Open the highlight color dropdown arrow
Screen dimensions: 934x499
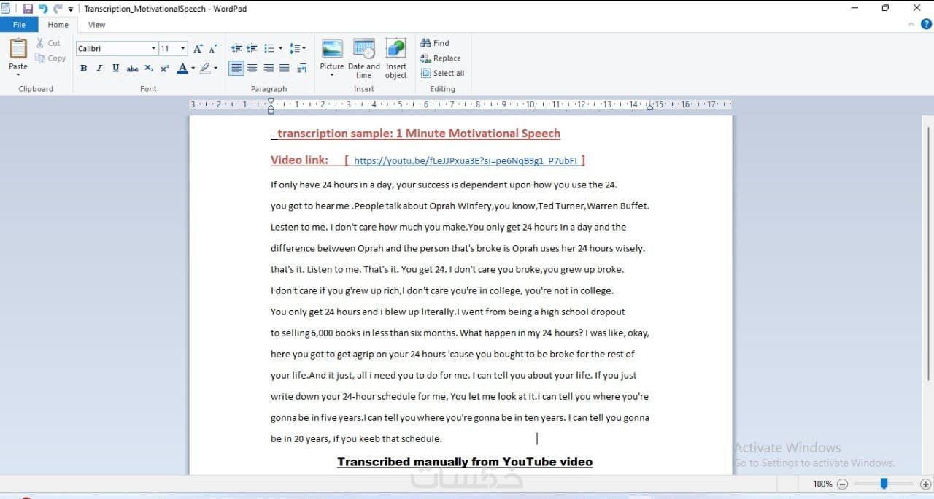click(x=216, y=69)
